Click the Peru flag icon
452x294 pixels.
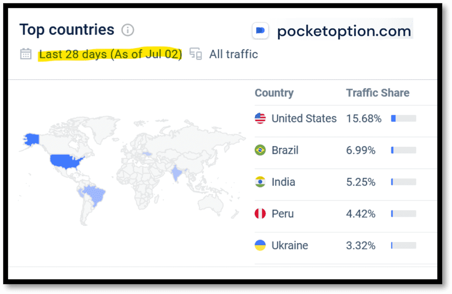(x=260, y=214)
